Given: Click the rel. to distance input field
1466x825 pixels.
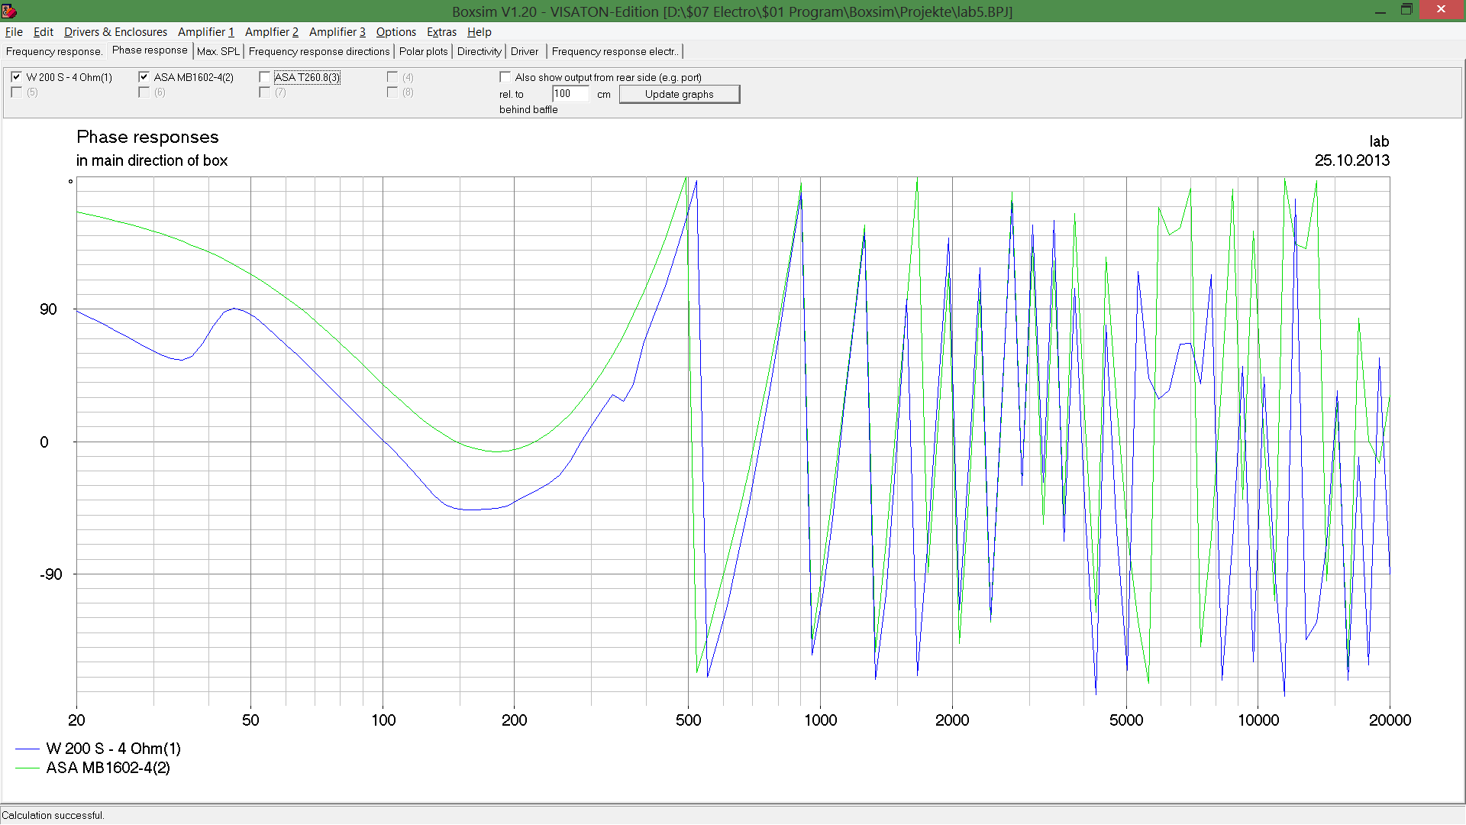Looking at the screenshot, I should [570, 94].
